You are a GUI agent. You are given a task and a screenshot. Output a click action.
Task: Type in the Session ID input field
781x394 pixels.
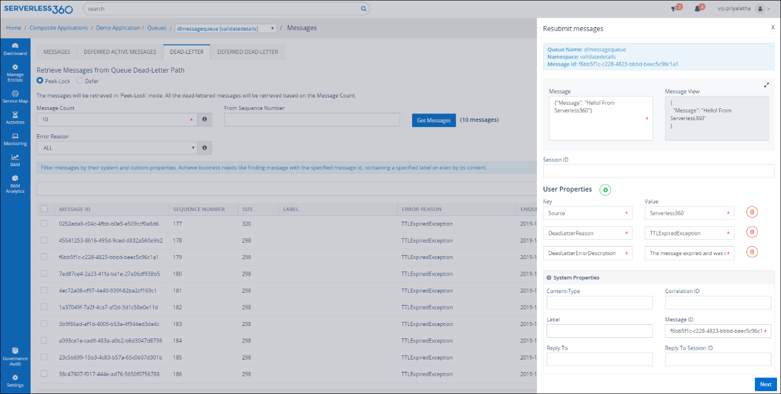[x=658, y=171]
